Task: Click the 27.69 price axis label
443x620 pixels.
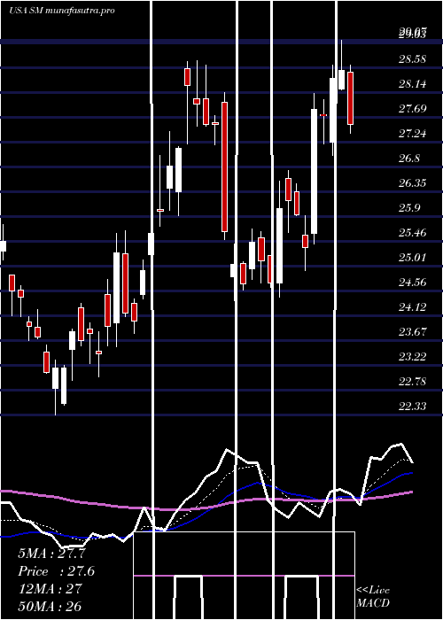Action: click(x=412, y=109)
